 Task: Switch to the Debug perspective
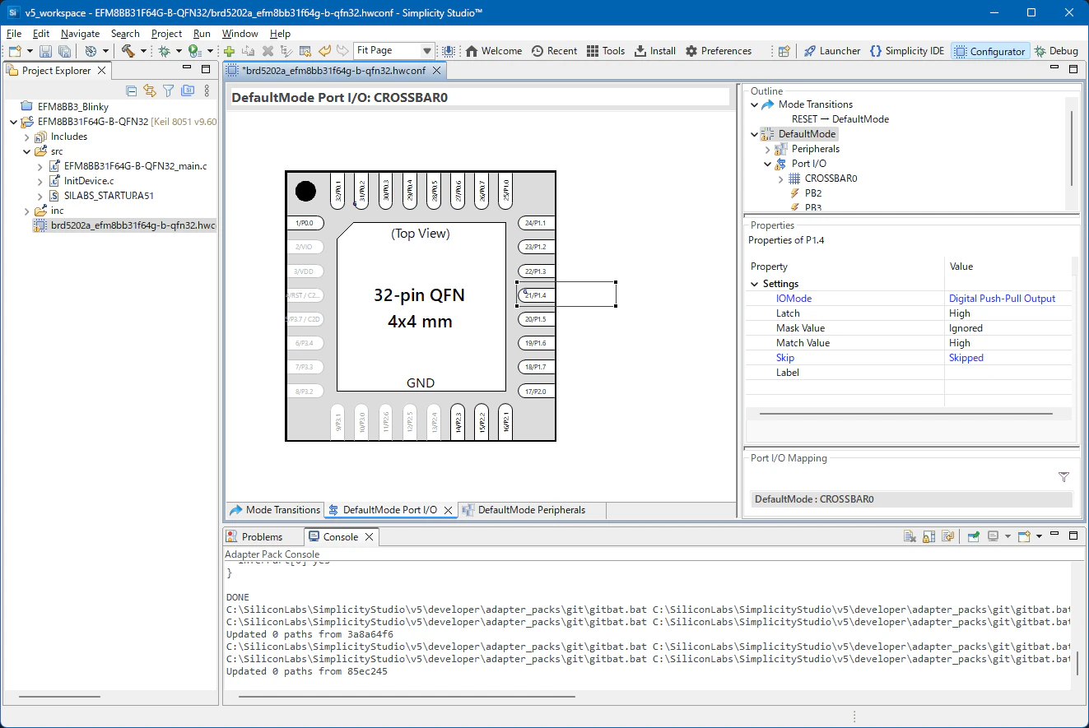click(x=1057, y=51)
